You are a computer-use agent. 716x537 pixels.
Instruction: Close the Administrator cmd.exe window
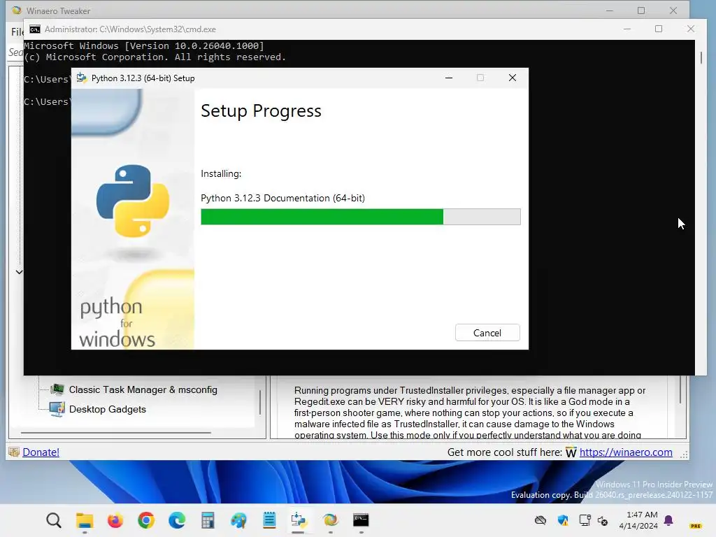click(x=690, y=29)
